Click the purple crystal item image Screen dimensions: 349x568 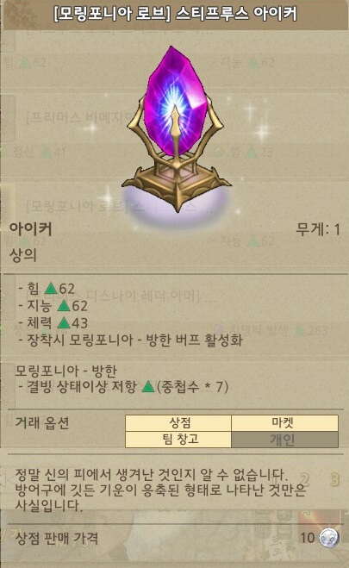177,103
